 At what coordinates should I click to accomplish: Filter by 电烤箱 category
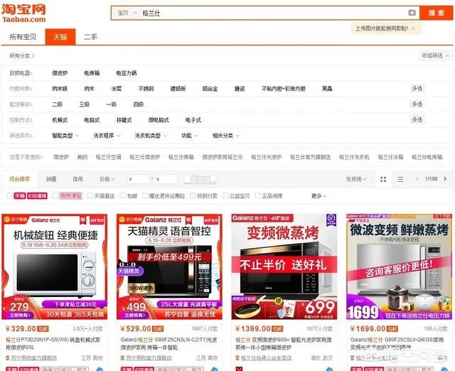click(x=92, y=73)
